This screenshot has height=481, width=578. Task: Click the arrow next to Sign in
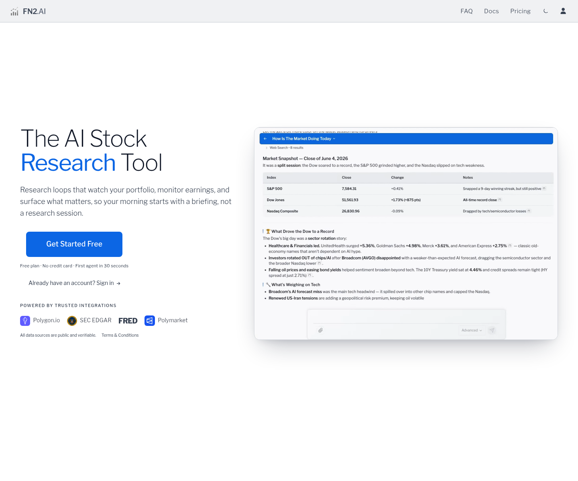click(118, 283)
